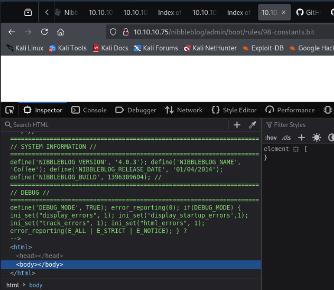
Task: Toggle light color scheme simulation (sun icon)
Action: [317, 138]
